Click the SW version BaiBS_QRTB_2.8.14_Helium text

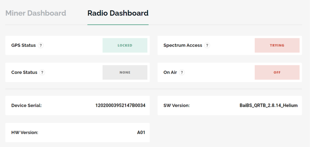(x=268, y=105)
